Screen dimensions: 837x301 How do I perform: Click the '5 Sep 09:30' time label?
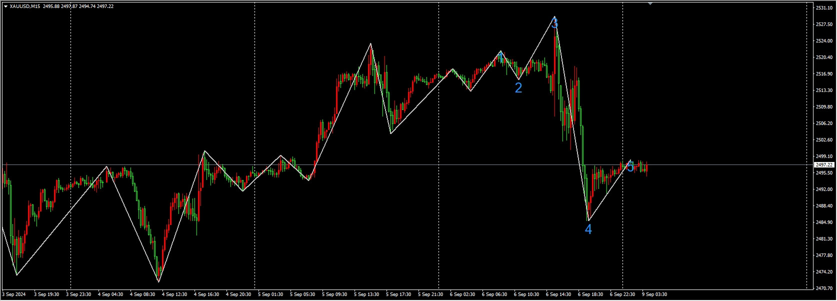click(334, 294)
